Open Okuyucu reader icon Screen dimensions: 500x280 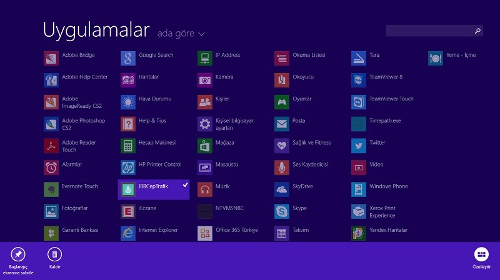click(x=282, y=80)
